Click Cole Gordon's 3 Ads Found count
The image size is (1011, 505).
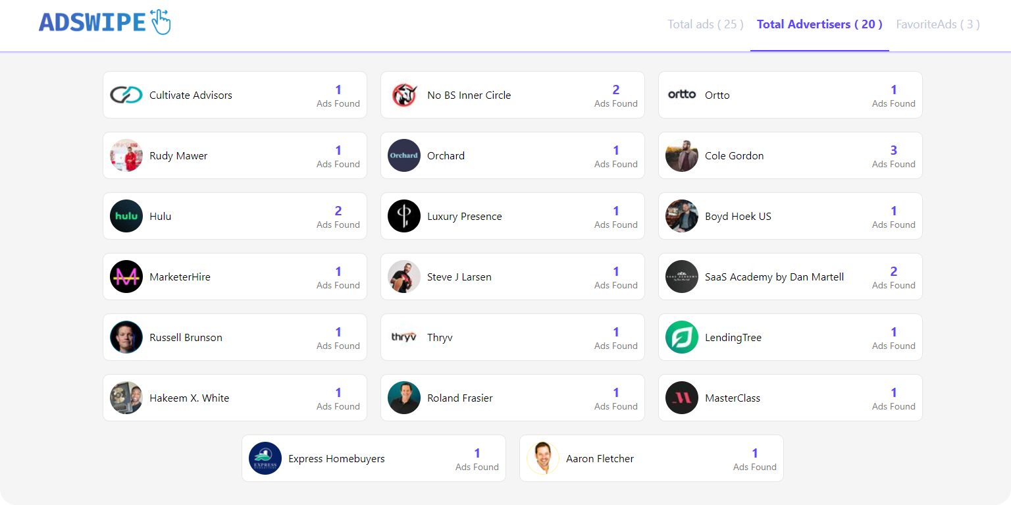click(894, 157)
